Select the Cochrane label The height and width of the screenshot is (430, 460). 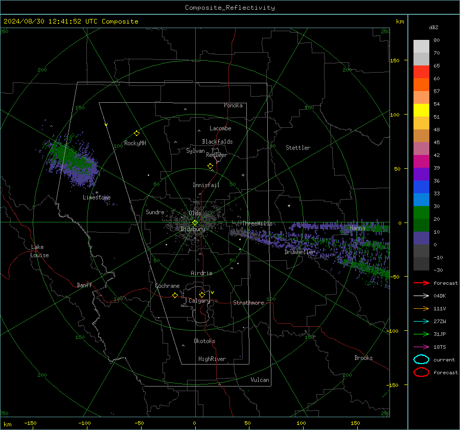tap(167, 286)
